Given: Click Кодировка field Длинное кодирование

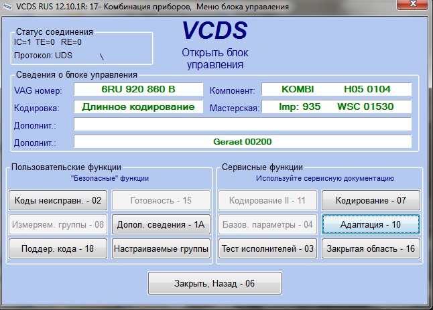Looking at the screenshot, I should tap(138, 106).
